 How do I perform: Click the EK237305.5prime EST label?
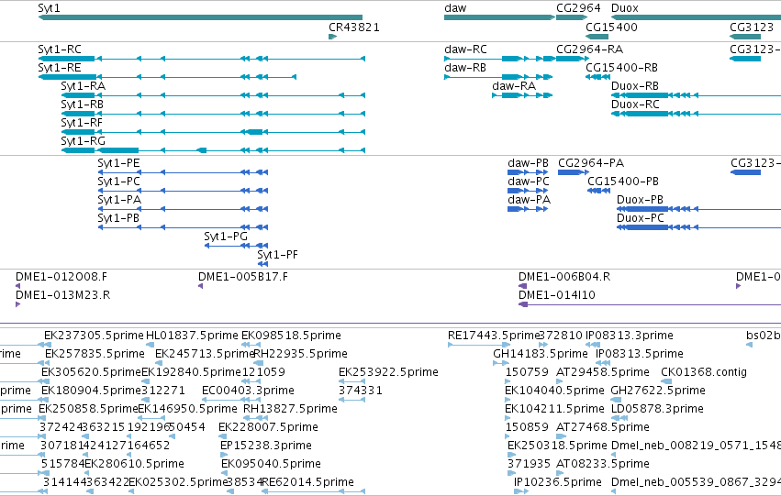coord(94,336)
